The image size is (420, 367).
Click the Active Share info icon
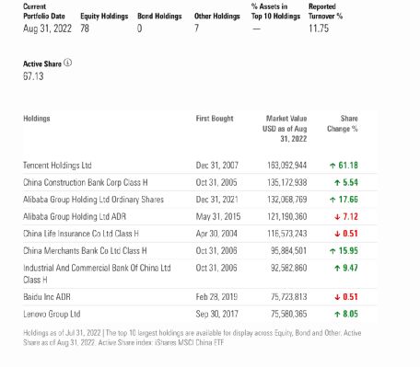pyautogui.click(x=68, y=63)
